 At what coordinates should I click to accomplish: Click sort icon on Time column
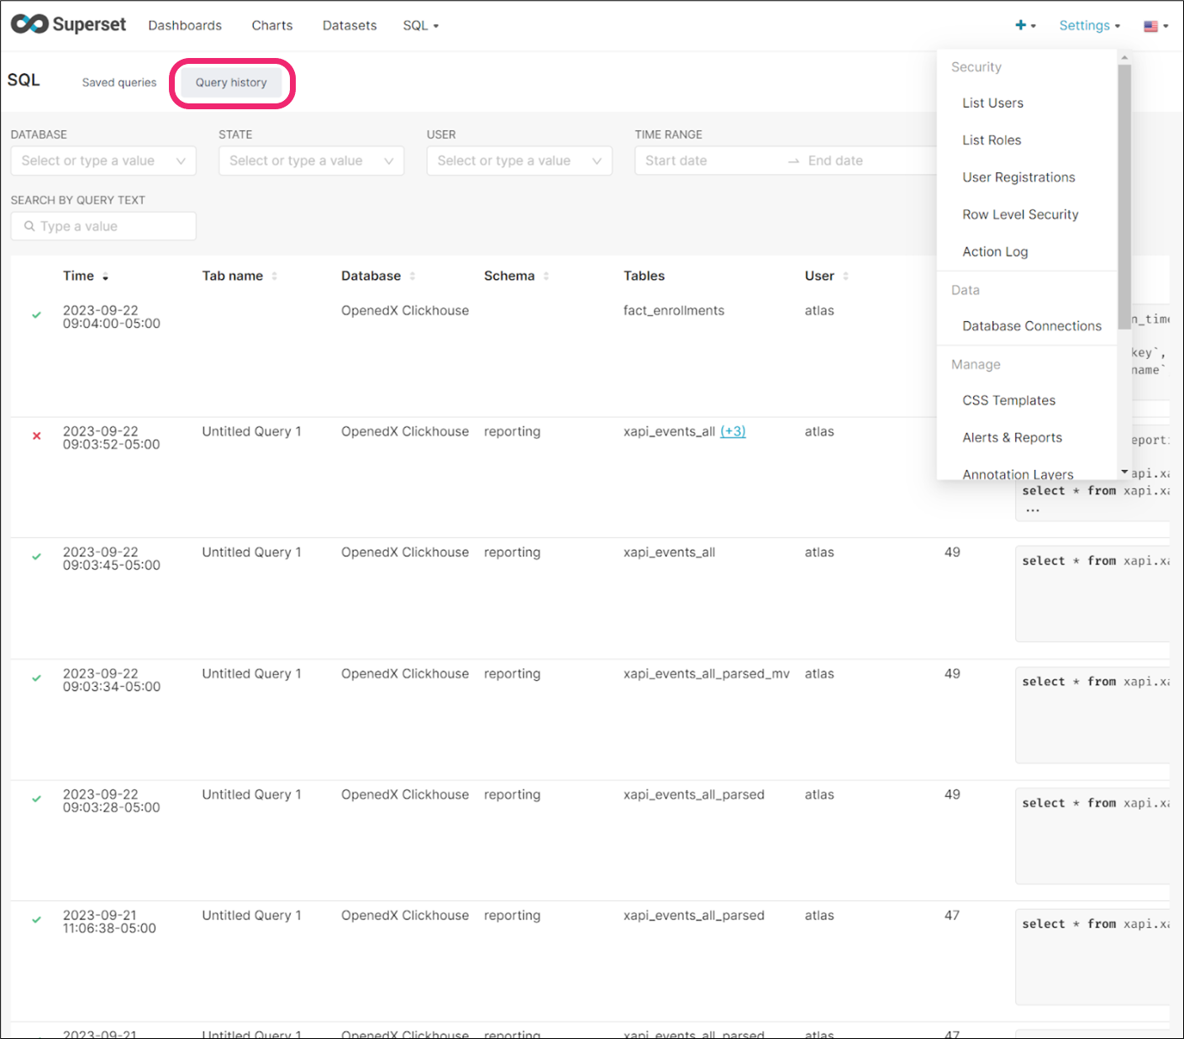pos(105,277)
